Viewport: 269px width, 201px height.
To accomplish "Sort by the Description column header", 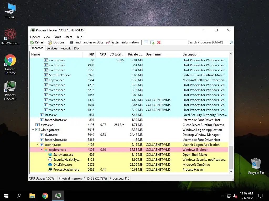I will (204, 54).
